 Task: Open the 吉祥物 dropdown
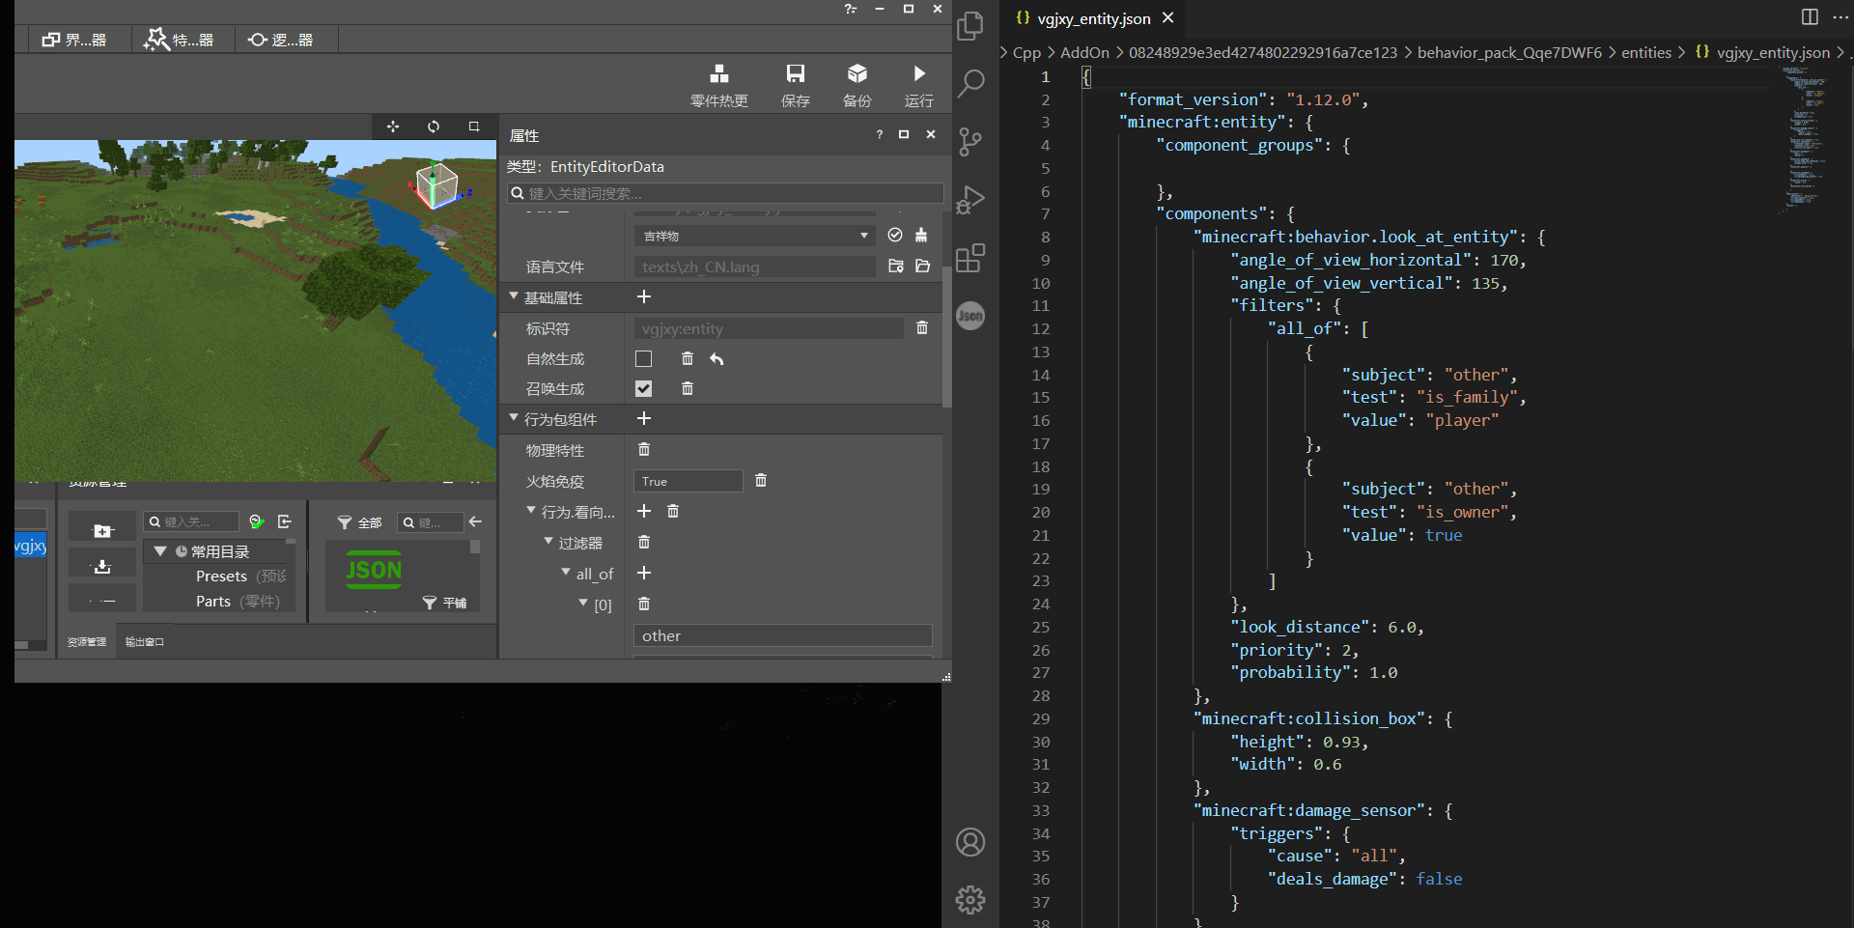tap(754, 236)
